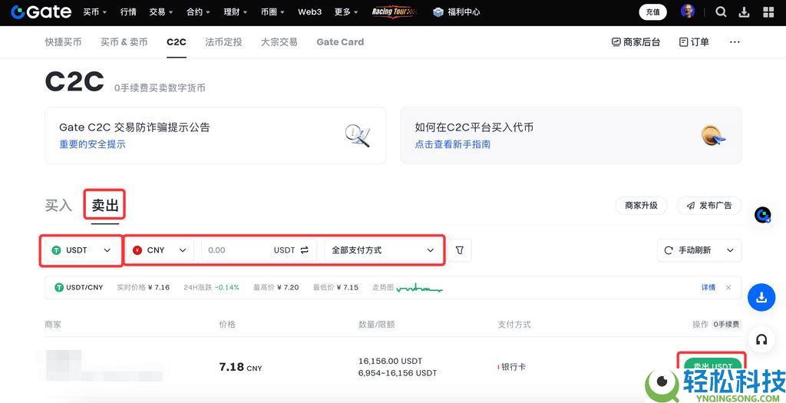This screenshot has height=403, width=786.
Task: Open the headset customer support icon
Action: coord(761,340)
